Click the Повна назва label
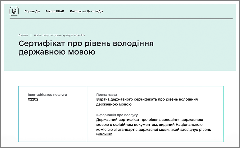This screenshot has height=148, width=240. (x=106, y=95)
